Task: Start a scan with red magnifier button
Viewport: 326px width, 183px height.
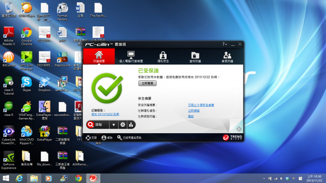Action: pos(98,125)
